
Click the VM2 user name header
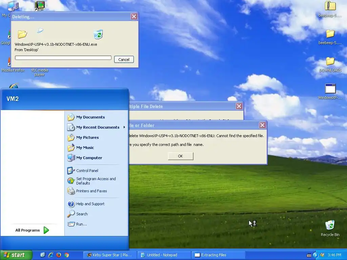(13, 99)
